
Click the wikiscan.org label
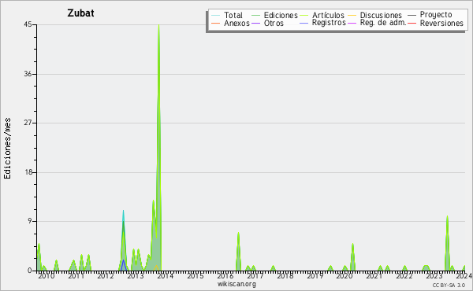tap(236, 284)
